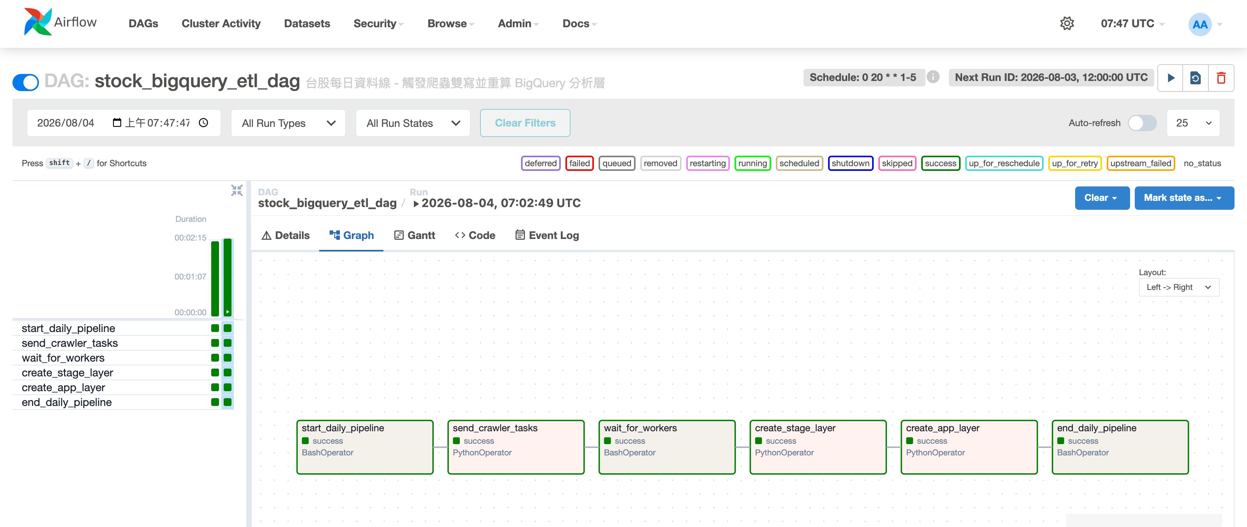Toggle the DAG pause/unpause switch
Image resolution: width=1247 pixels, height=527 pixels.
(x=26, y=82)
